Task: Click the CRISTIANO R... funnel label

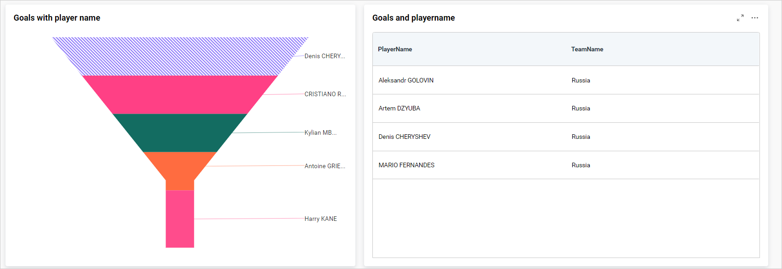Action: [x=325, y=94]
